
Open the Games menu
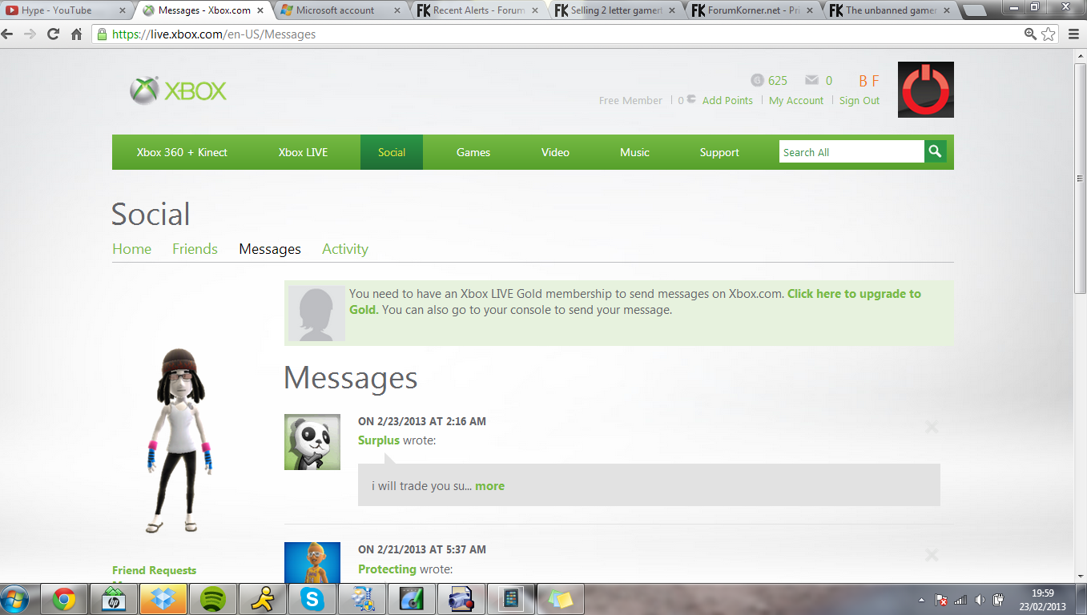click(x=473, y=152)
